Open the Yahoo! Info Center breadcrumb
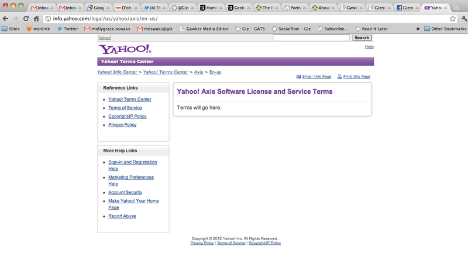Image resolution: width=468 pixels, height=273 pixels. [118, 72]
